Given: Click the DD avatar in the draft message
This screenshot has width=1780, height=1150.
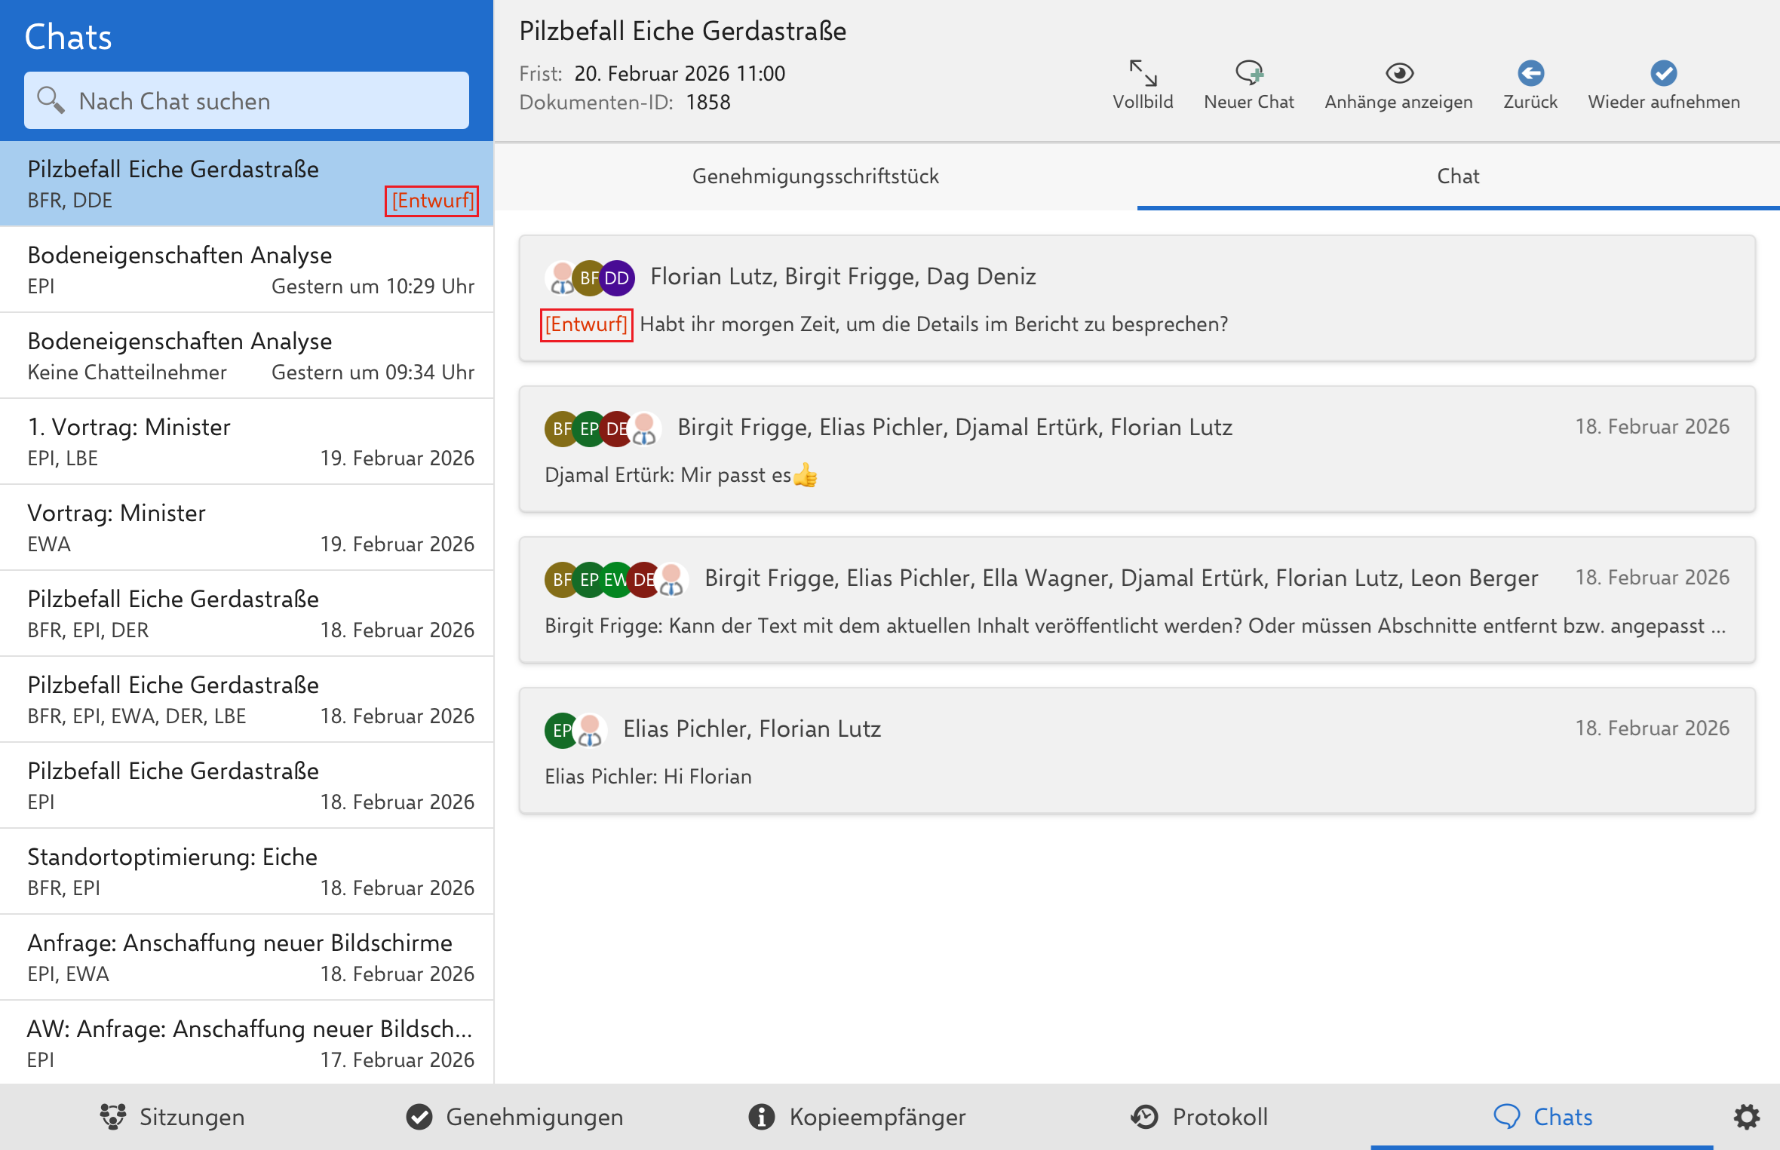Looking at the screenshot, I should point(617,278).
